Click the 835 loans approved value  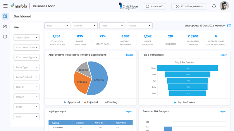pos(80,36)
